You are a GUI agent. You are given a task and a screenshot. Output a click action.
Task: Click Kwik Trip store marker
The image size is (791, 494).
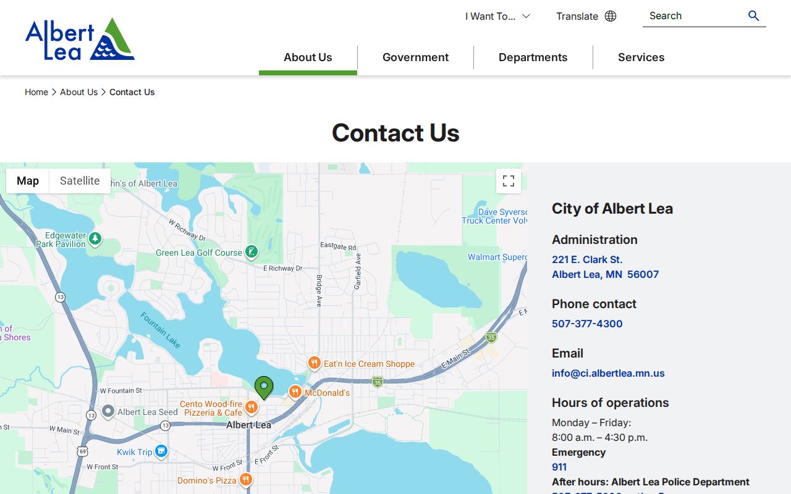[x=161, y=451]
